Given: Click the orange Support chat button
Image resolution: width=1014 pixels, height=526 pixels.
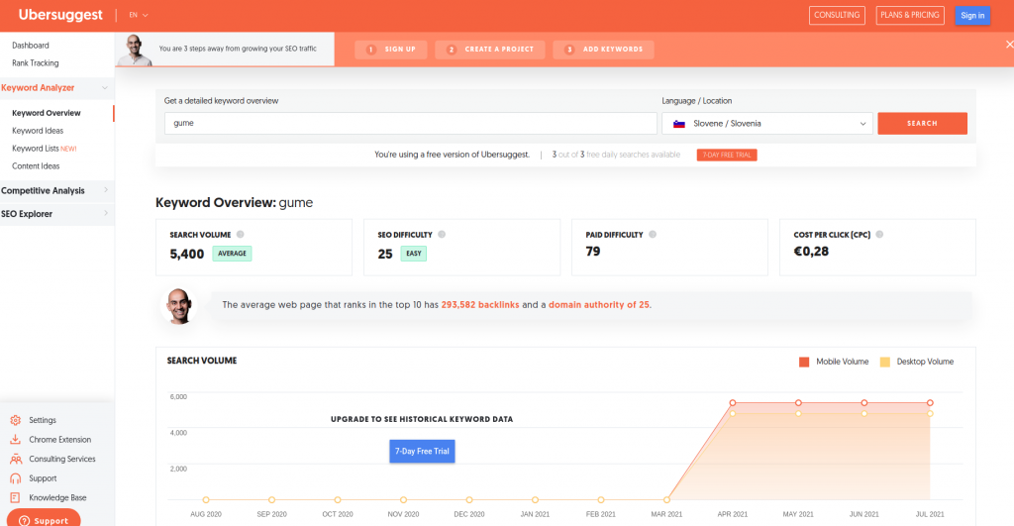Looking at the screenshot, I should (x=44, y=518).
